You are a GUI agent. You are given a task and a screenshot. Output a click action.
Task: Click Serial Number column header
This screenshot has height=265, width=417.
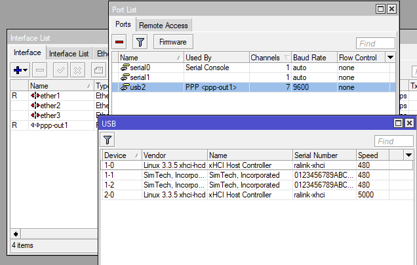(324, 155)
